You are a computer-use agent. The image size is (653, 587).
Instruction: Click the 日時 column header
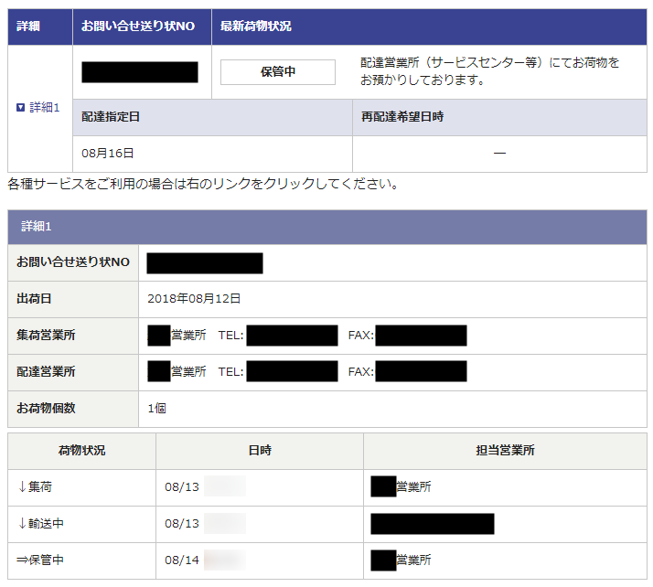(x=259, y=451)
